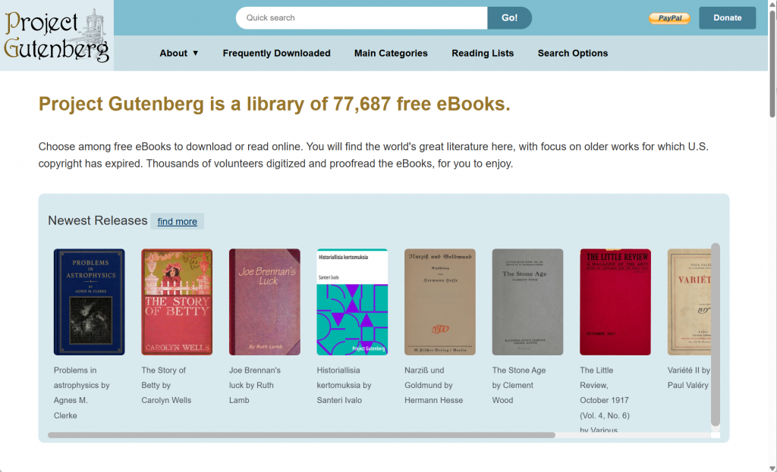
Task: Open Search Options menu
Action: (x=572, y=53)
